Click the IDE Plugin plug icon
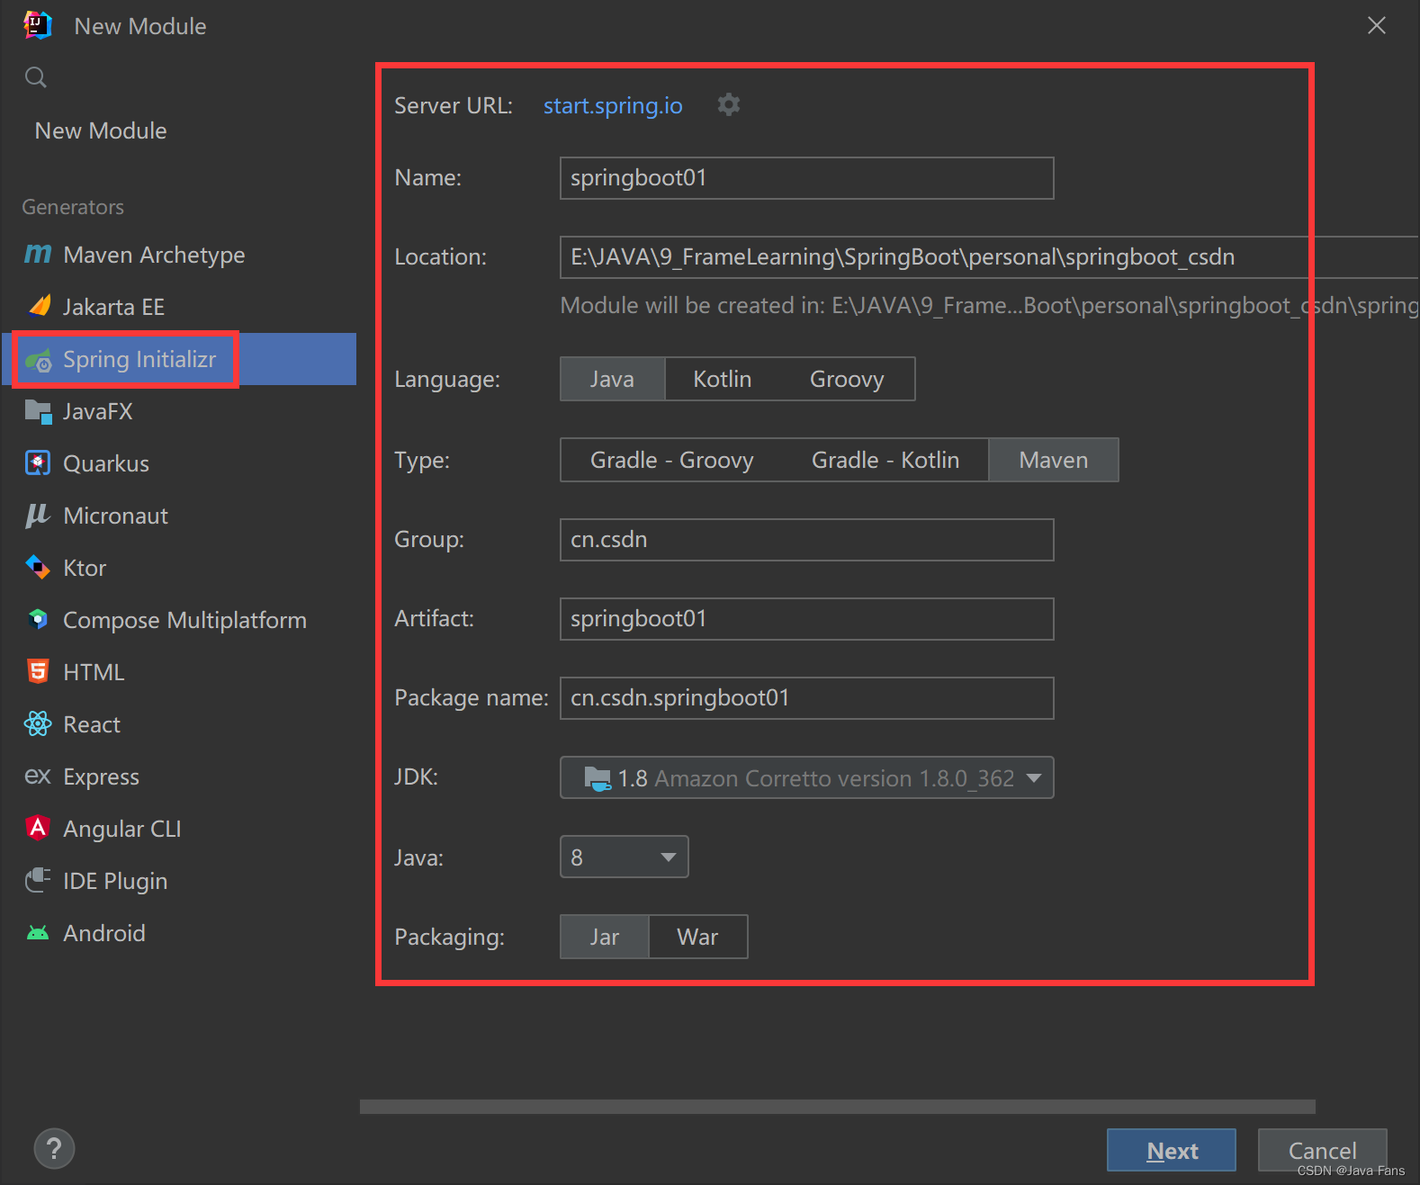The image size is (1420, 1185). tap(38, 880)
